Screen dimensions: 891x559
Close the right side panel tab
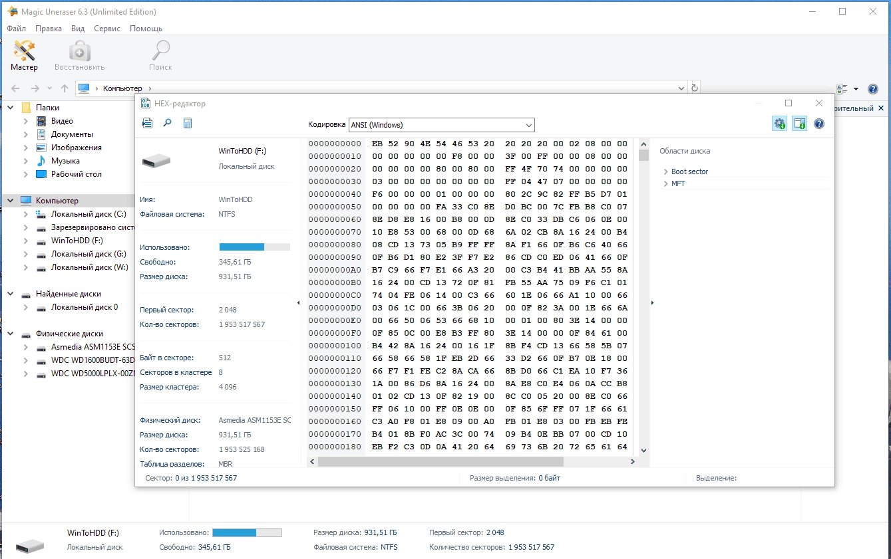[881, 108]
